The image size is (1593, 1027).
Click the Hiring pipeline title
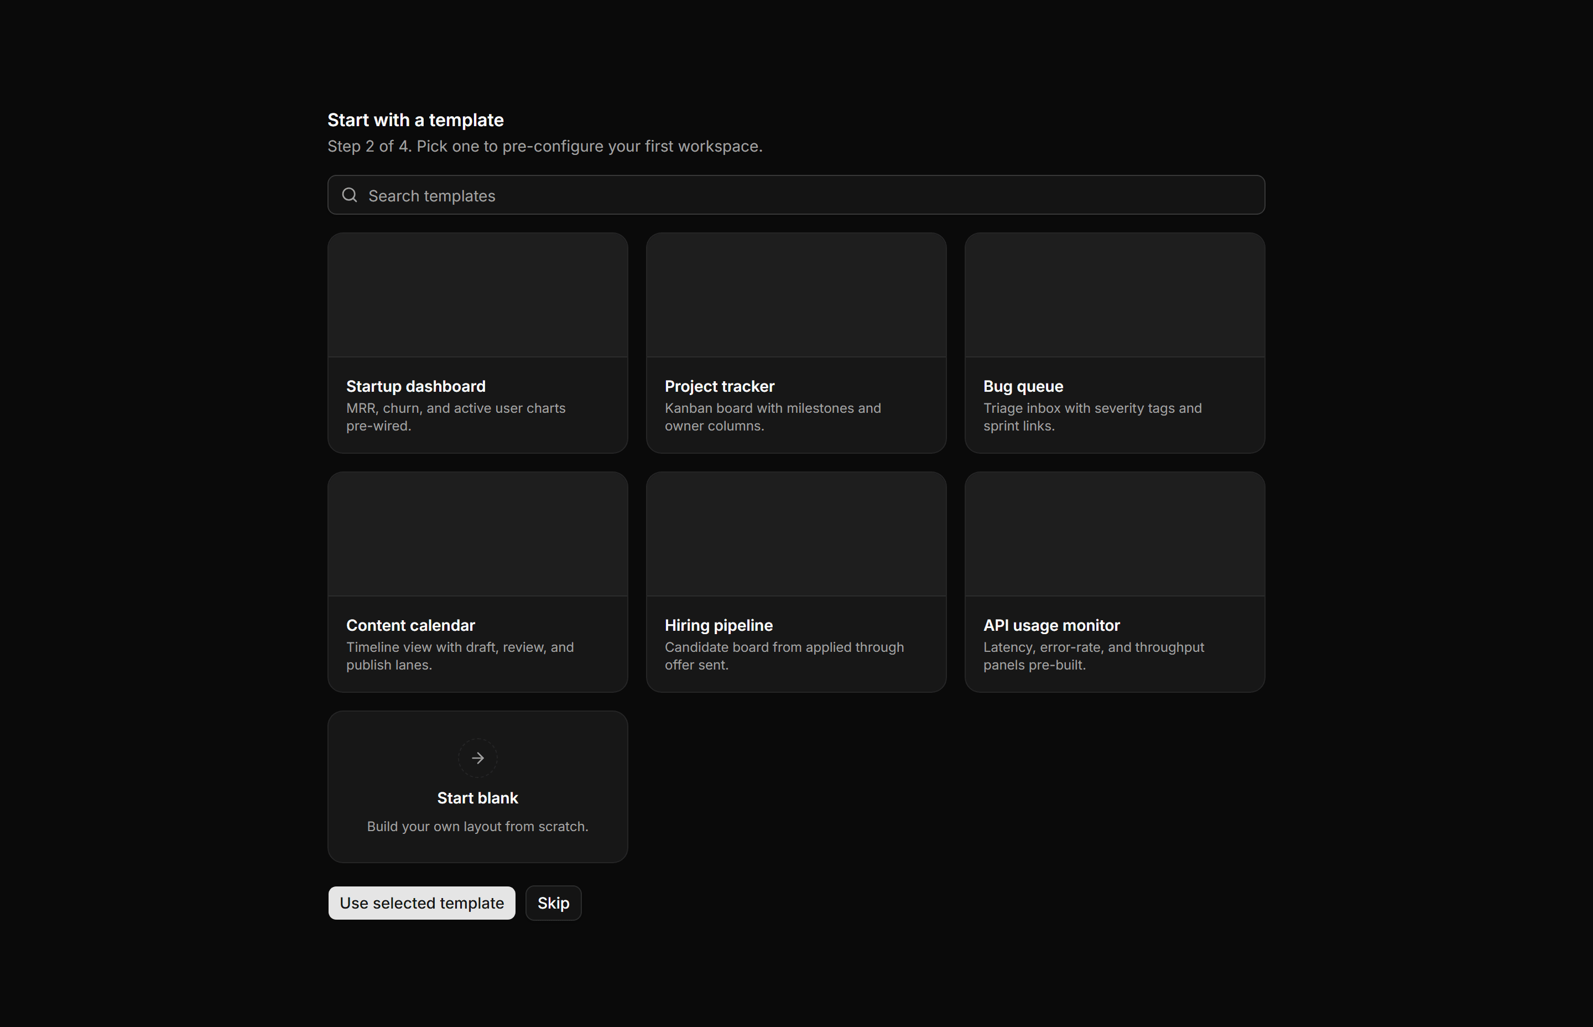719,625
